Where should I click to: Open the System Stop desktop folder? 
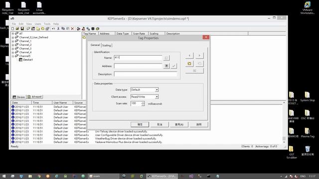[x=308, y=96]
